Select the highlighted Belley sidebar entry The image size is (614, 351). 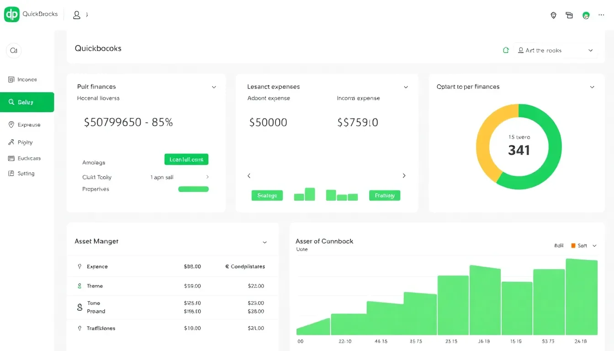pyautogui.click(x=27, y=102)
